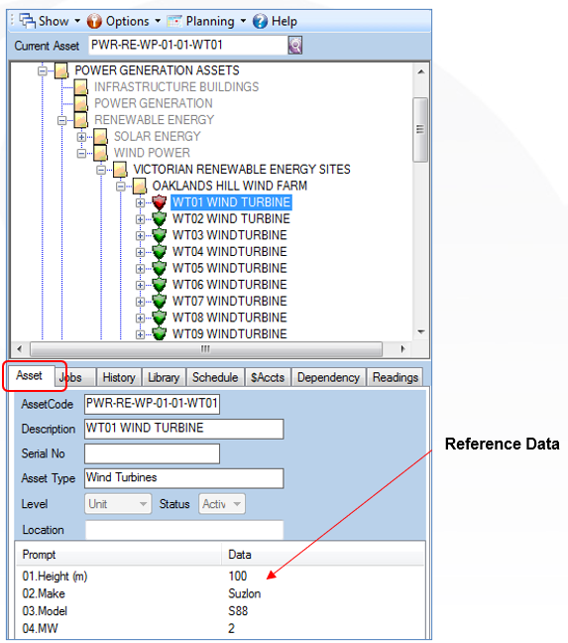Viewport: 568px width, 643px height.
Task: Click the asset search magnifier icon
Action: click(x=294, y=45)
